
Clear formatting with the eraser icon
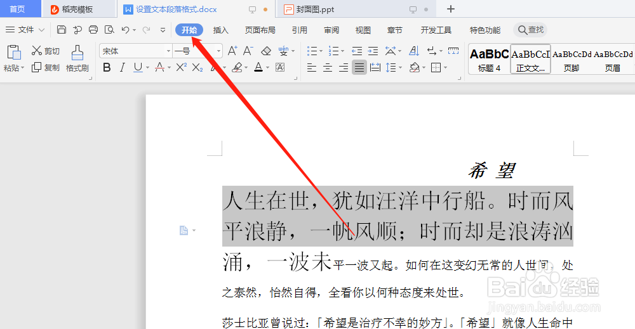pos(265,51)
